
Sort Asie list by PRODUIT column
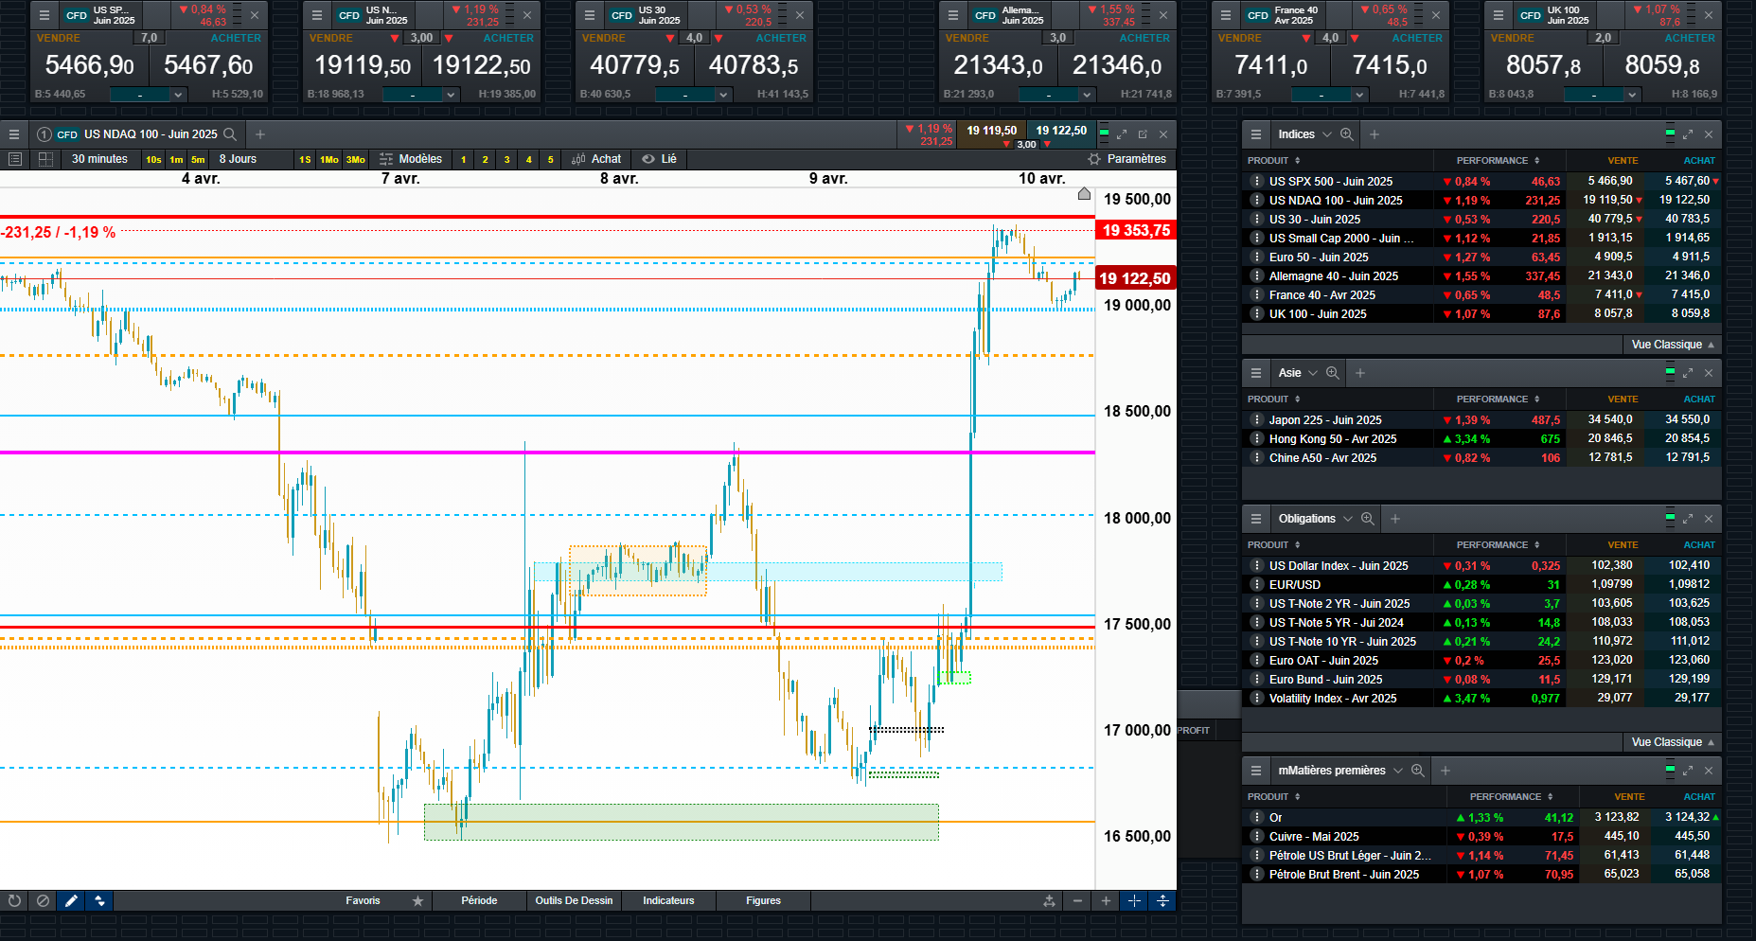(1273, 399)
